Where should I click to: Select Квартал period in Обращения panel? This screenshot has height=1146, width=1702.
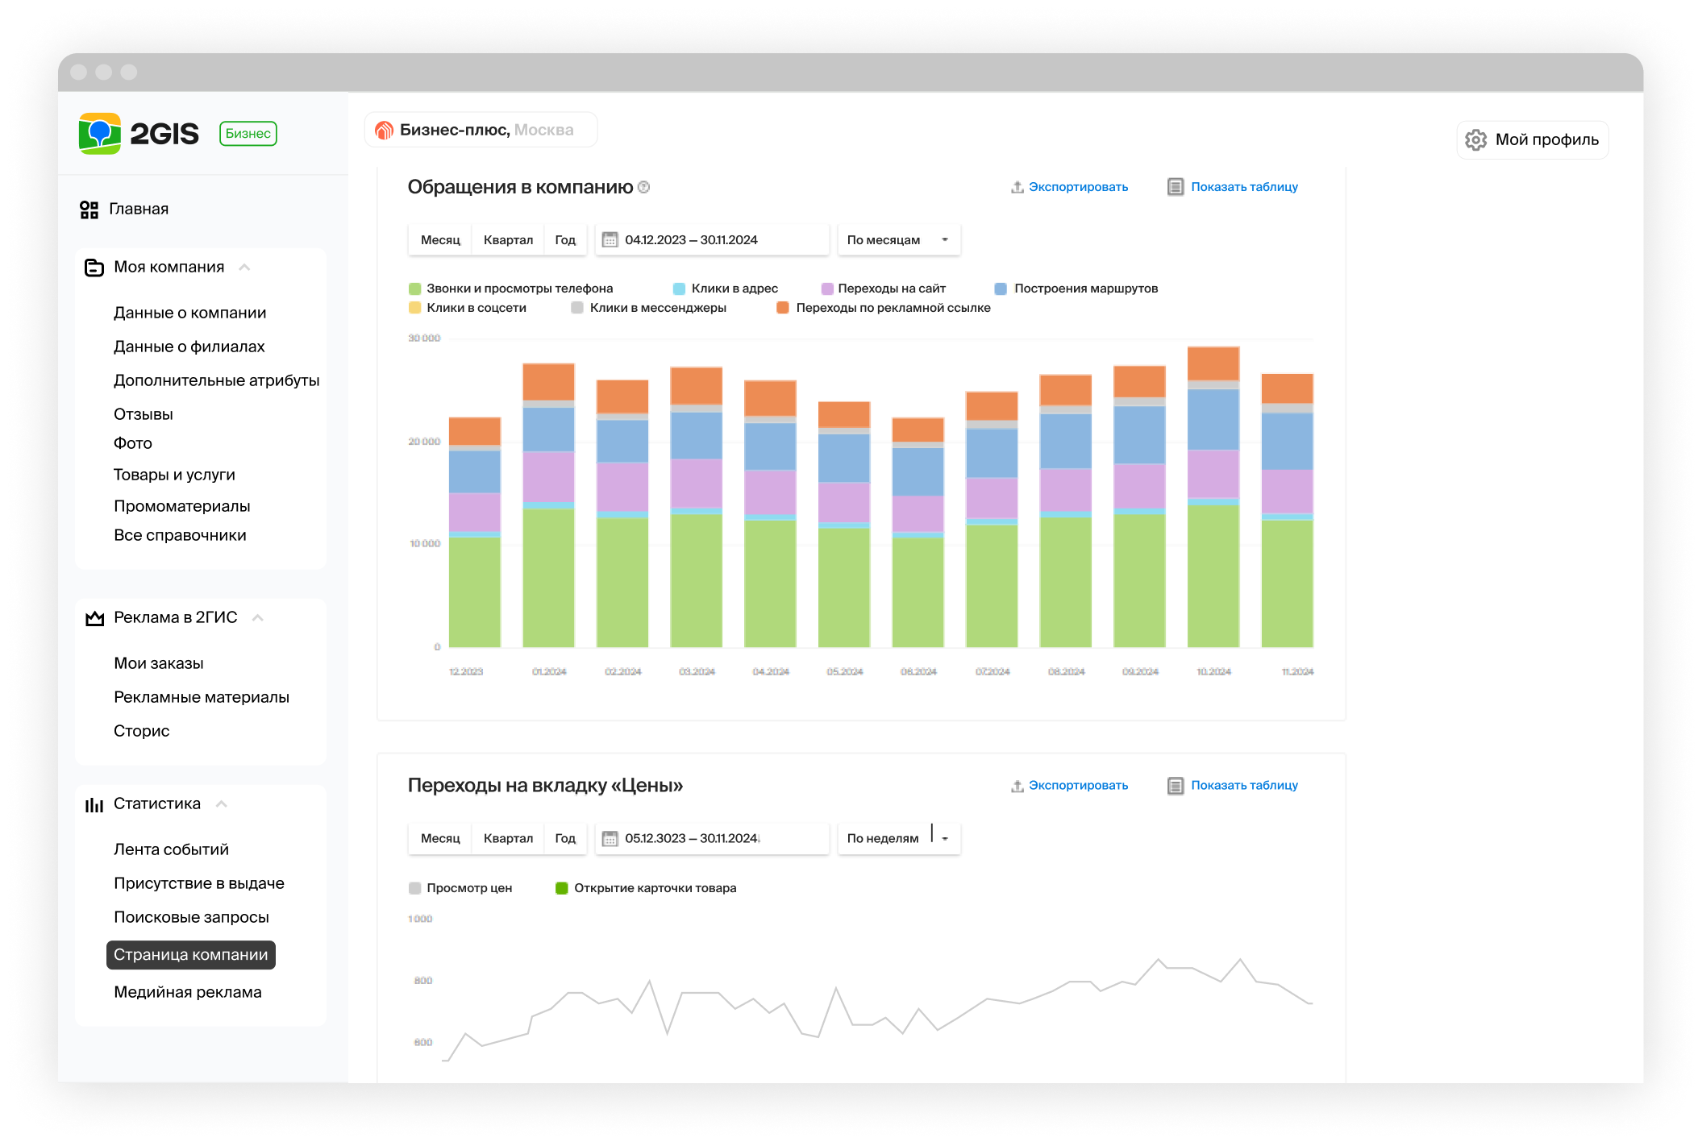[x=508, y=240]
